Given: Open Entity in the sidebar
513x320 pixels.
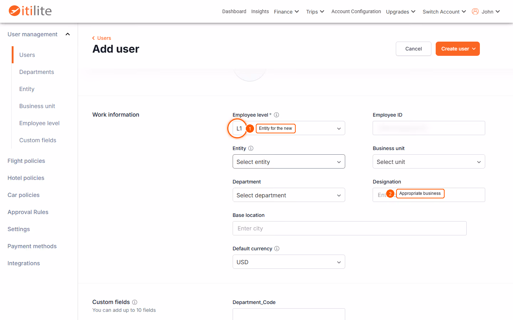Looking at the screenshot, I should (27, 89).
